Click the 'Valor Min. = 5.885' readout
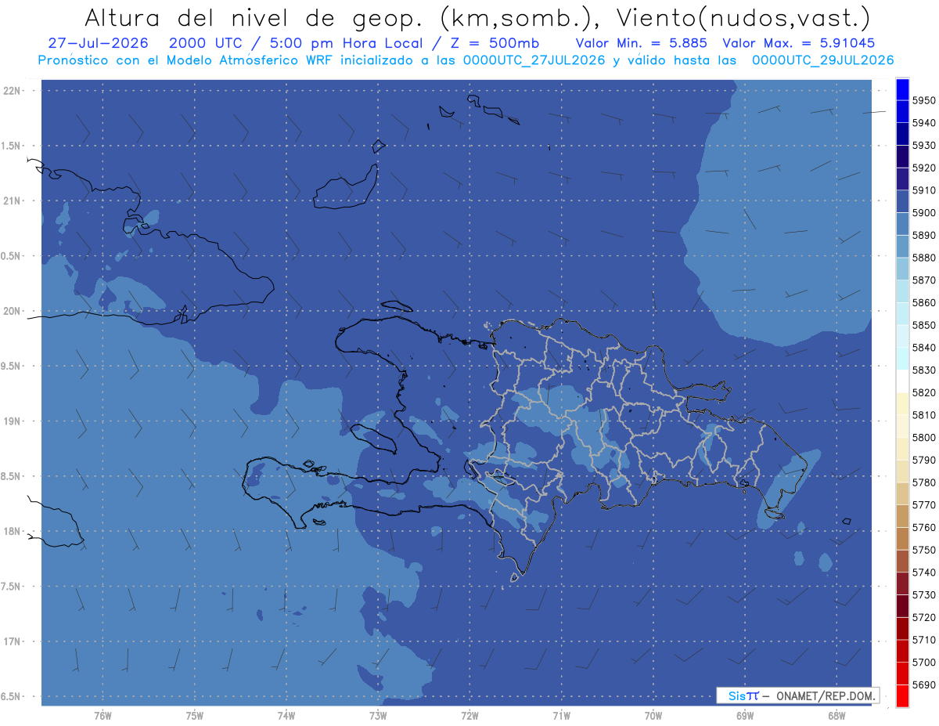Image resolution: width=939 pixels, height=726 pixels. [641, 43]
